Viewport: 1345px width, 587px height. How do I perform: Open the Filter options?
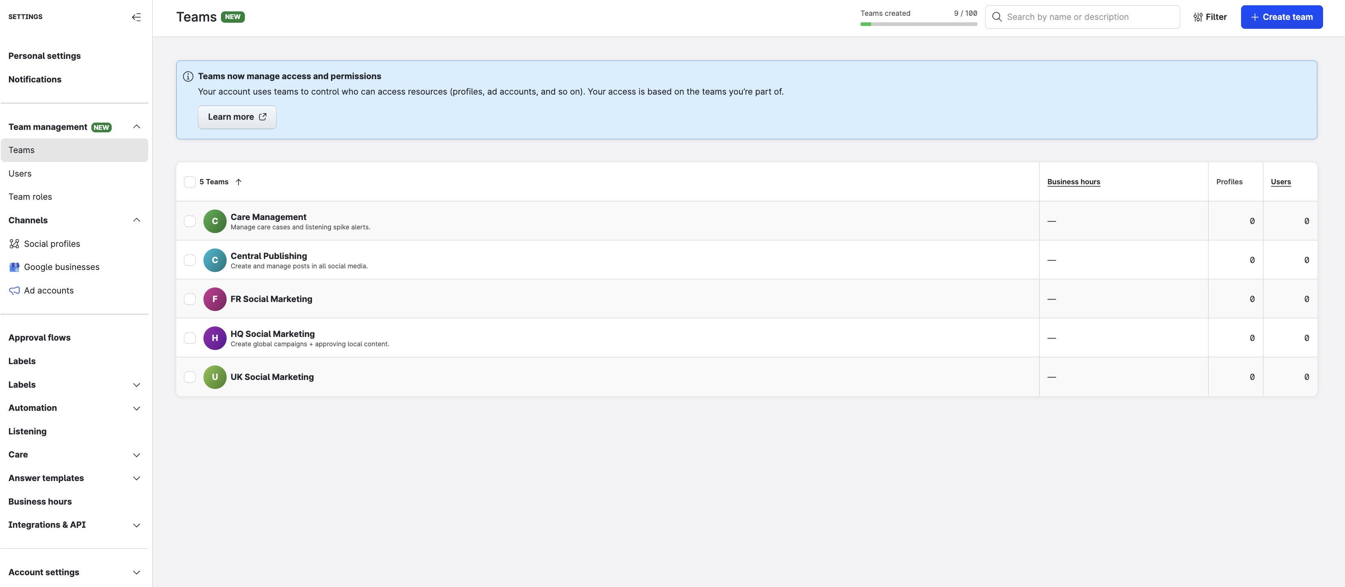coord(1210,17)
